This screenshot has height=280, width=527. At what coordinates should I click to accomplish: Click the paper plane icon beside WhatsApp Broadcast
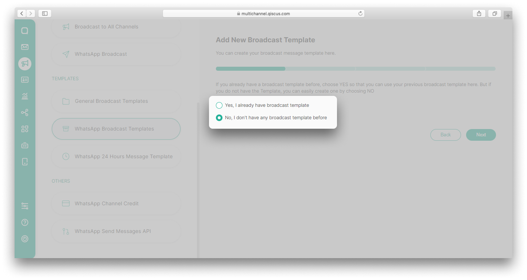[66, 54]
